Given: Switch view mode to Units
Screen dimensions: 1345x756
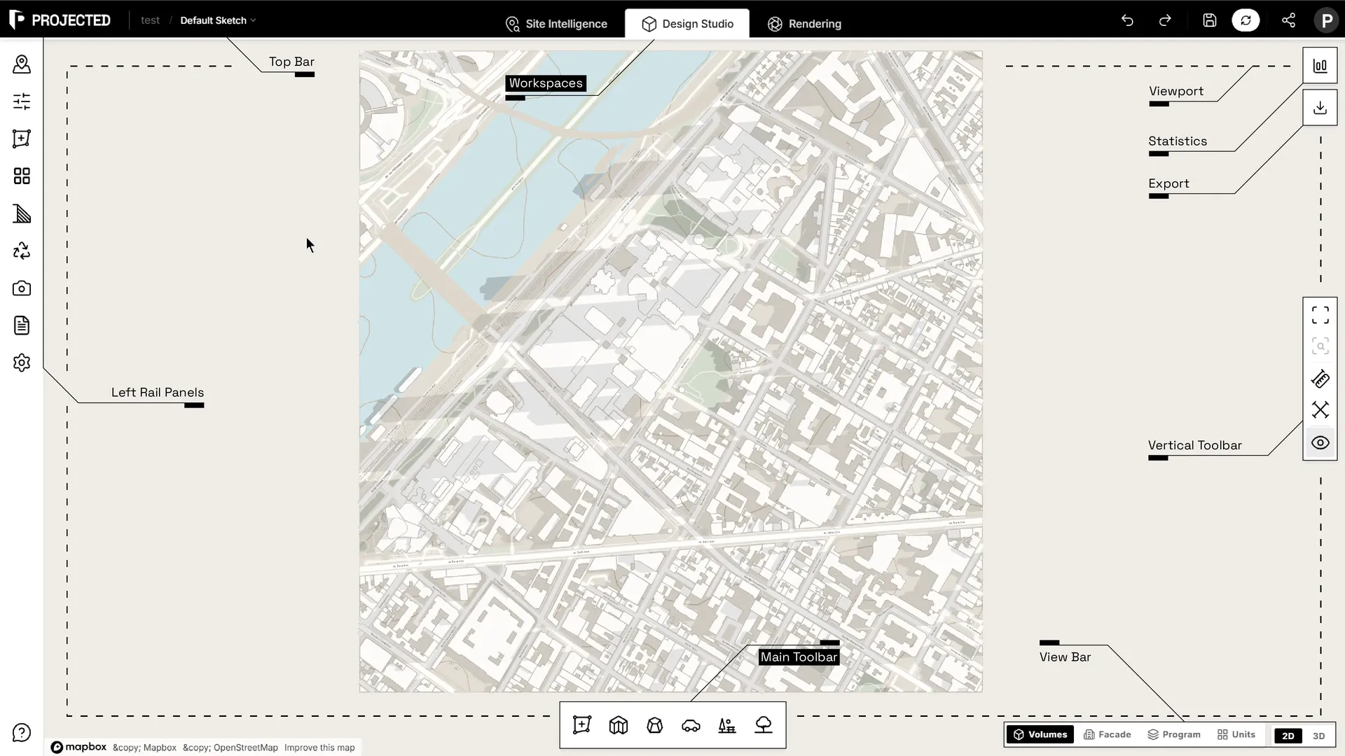Looking at the screenshot, I should [1236, 734].
